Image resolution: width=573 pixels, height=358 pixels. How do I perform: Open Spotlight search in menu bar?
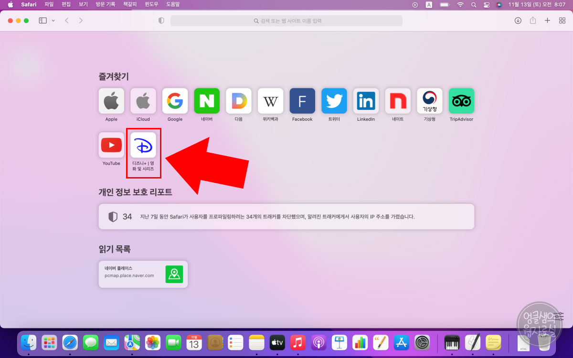click(x=474, y=4)
